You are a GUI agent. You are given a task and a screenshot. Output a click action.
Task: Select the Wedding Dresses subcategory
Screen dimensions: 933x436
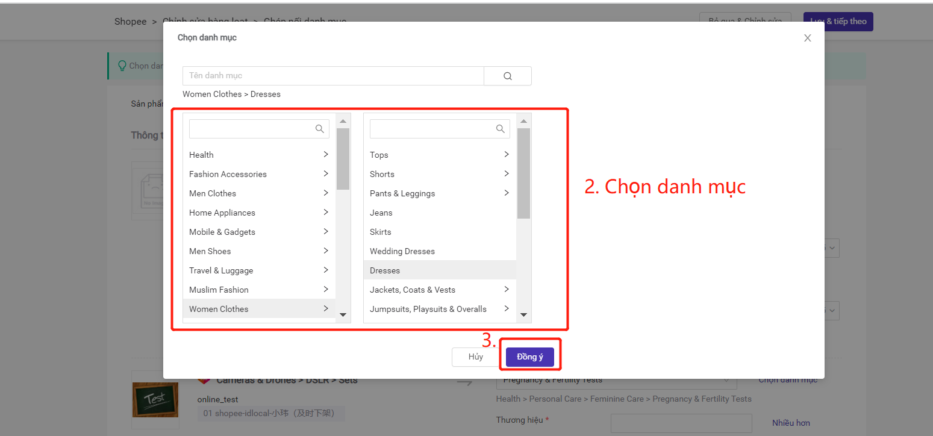[402, 251]
